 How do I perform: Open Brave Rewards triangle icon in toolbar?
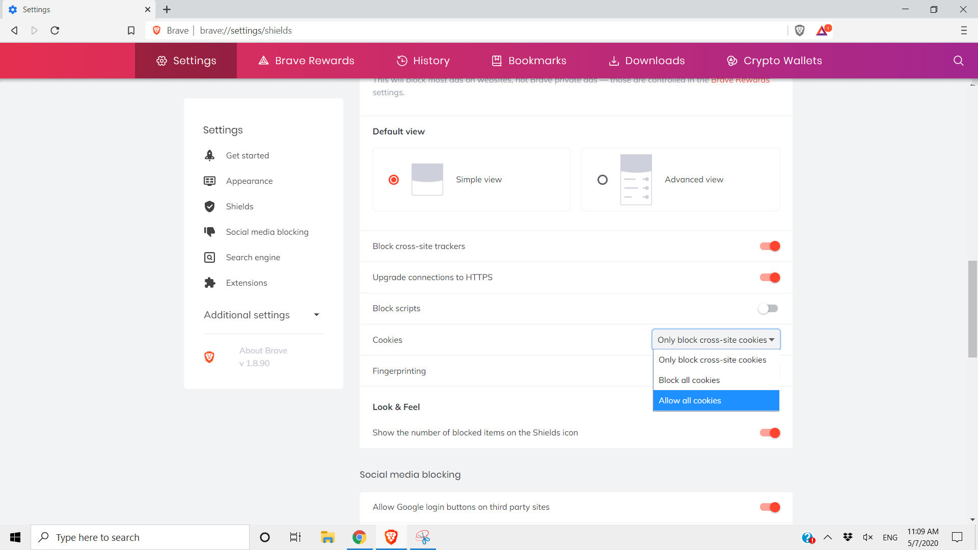(x=822, y=31)
